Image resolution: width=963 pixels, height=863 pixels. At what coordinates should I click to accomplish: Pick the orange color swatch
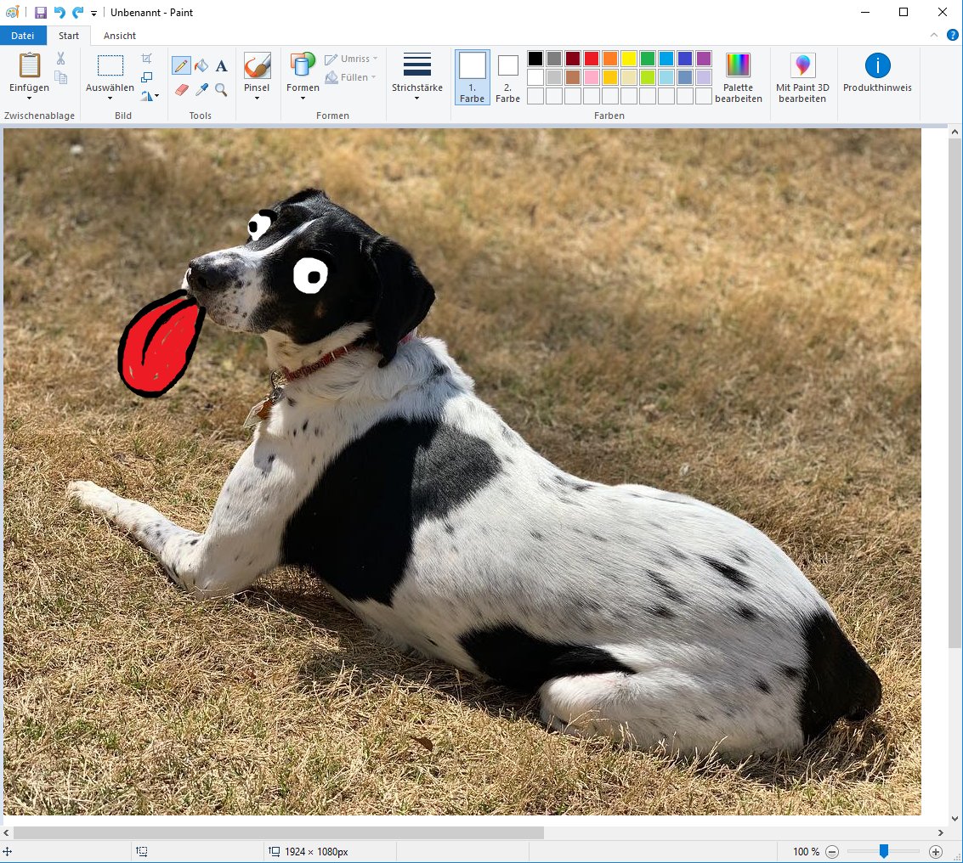tap(610, 59)
